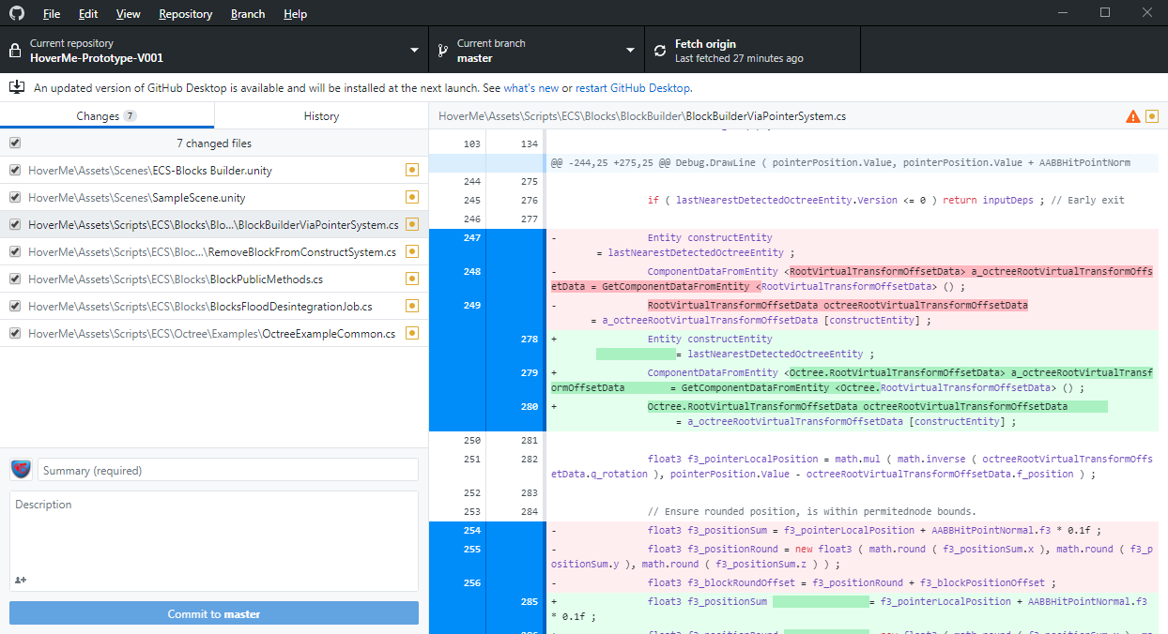Toggle the 7 changed files select-all checkbox

(14, 143)
